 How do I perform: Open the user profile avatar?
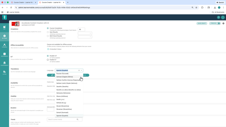(x=223, y=17)
